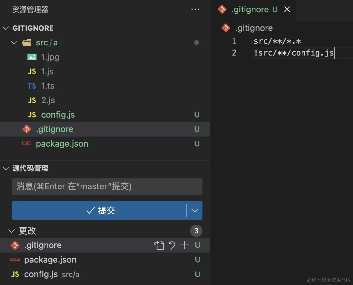Image resolution: width=353 pixels, height=285 pixels.
Task: Select config.js src/a in changes list
Action: point(41,274)
